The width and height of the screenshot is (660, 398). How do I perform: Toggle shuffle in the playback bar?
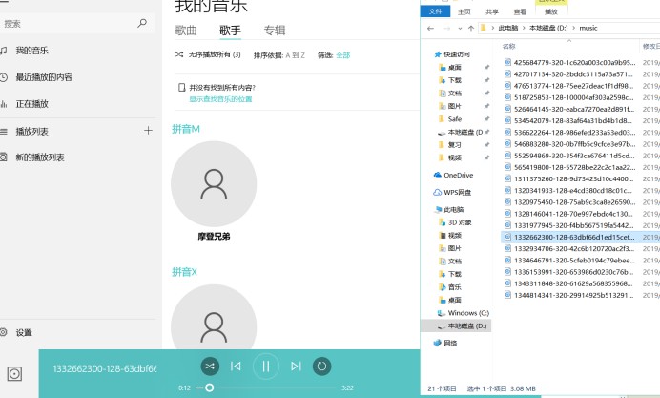pos(210,366)
